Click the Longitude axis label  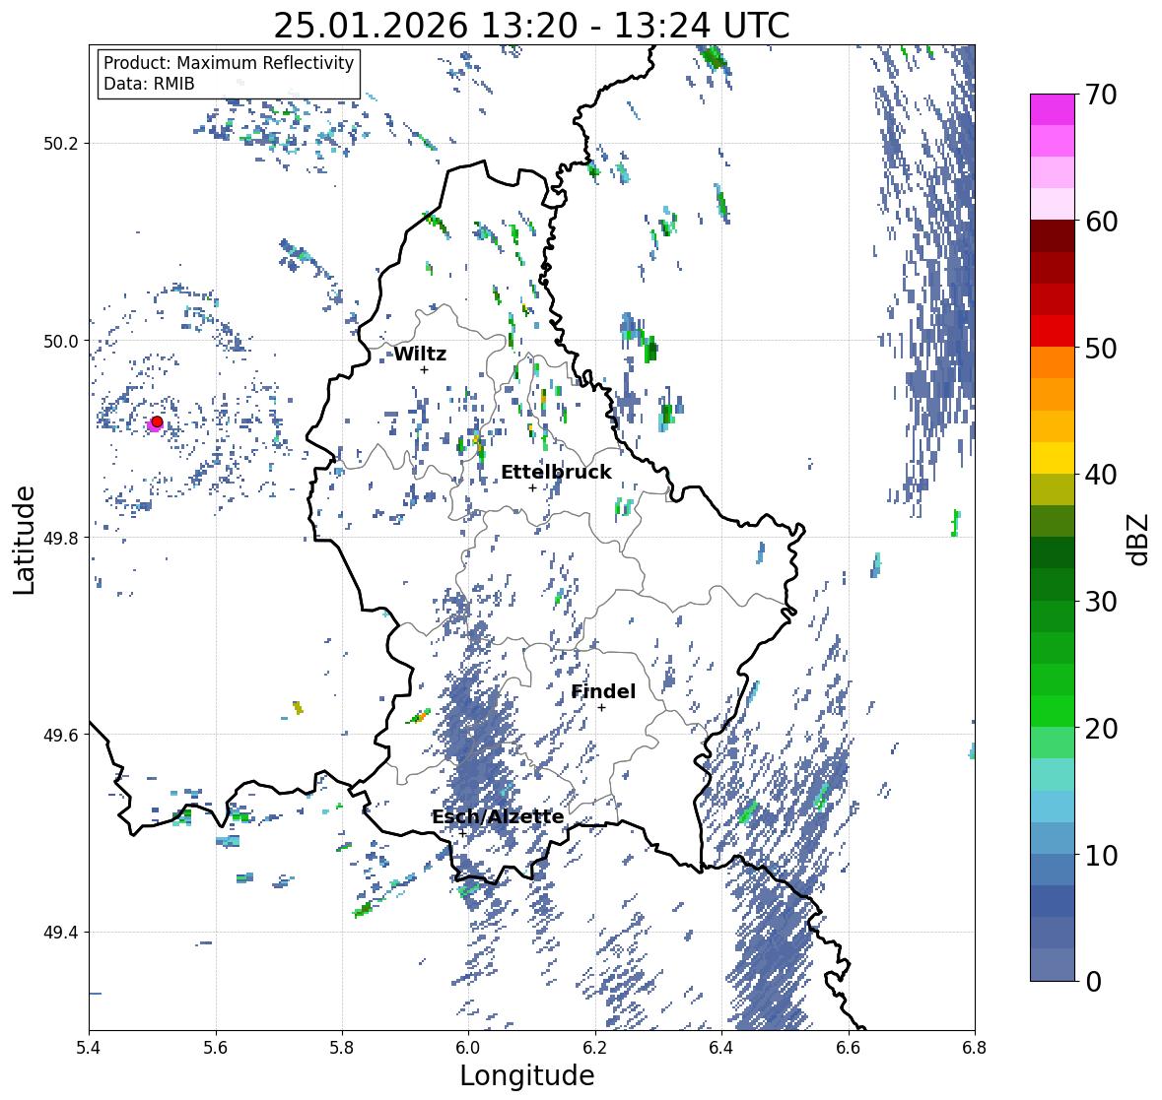pyautogui.click(x=527, y=1075)
